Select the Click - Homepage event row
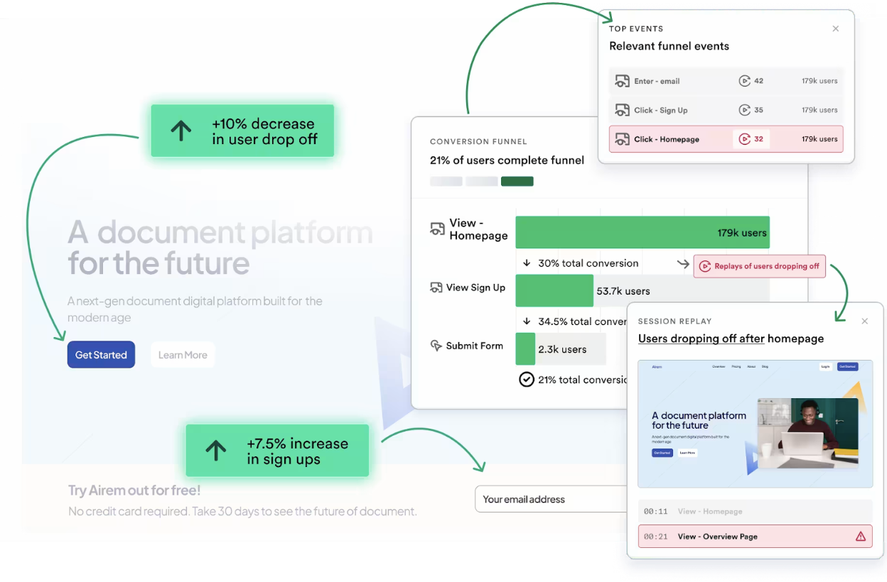Image resolution: width=887 pixels, height=582 pixels. tap(726, 139)
